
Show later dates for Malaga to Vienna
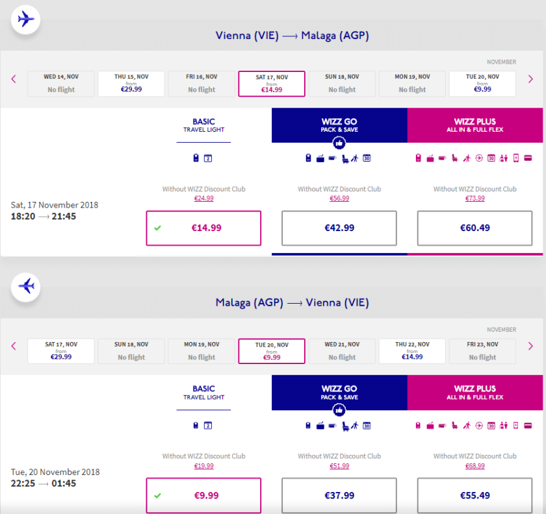[530, 347]
